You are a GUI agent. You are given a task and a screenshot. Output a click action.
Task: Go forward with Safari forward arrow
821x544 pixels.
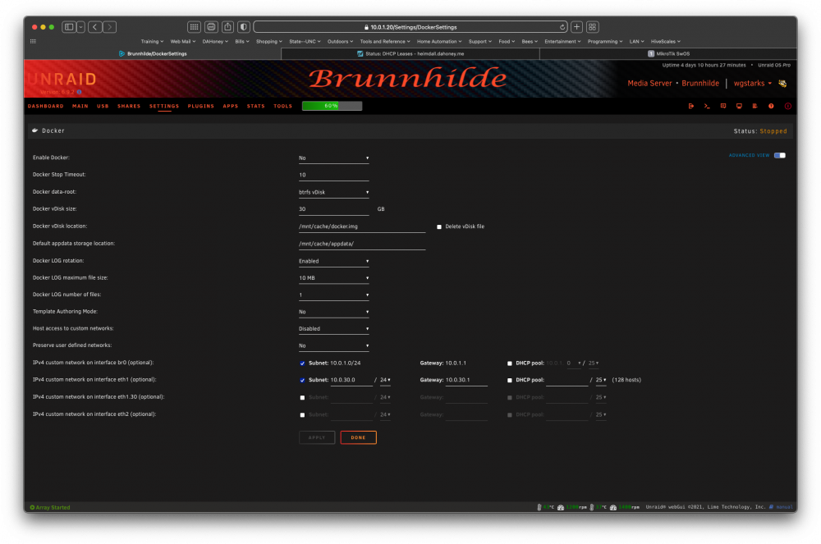[x=109, y=27]
